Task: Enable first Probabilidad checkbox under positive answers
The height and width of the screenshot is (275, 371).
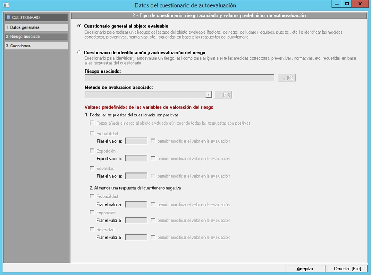Action: tap(92, 133)
